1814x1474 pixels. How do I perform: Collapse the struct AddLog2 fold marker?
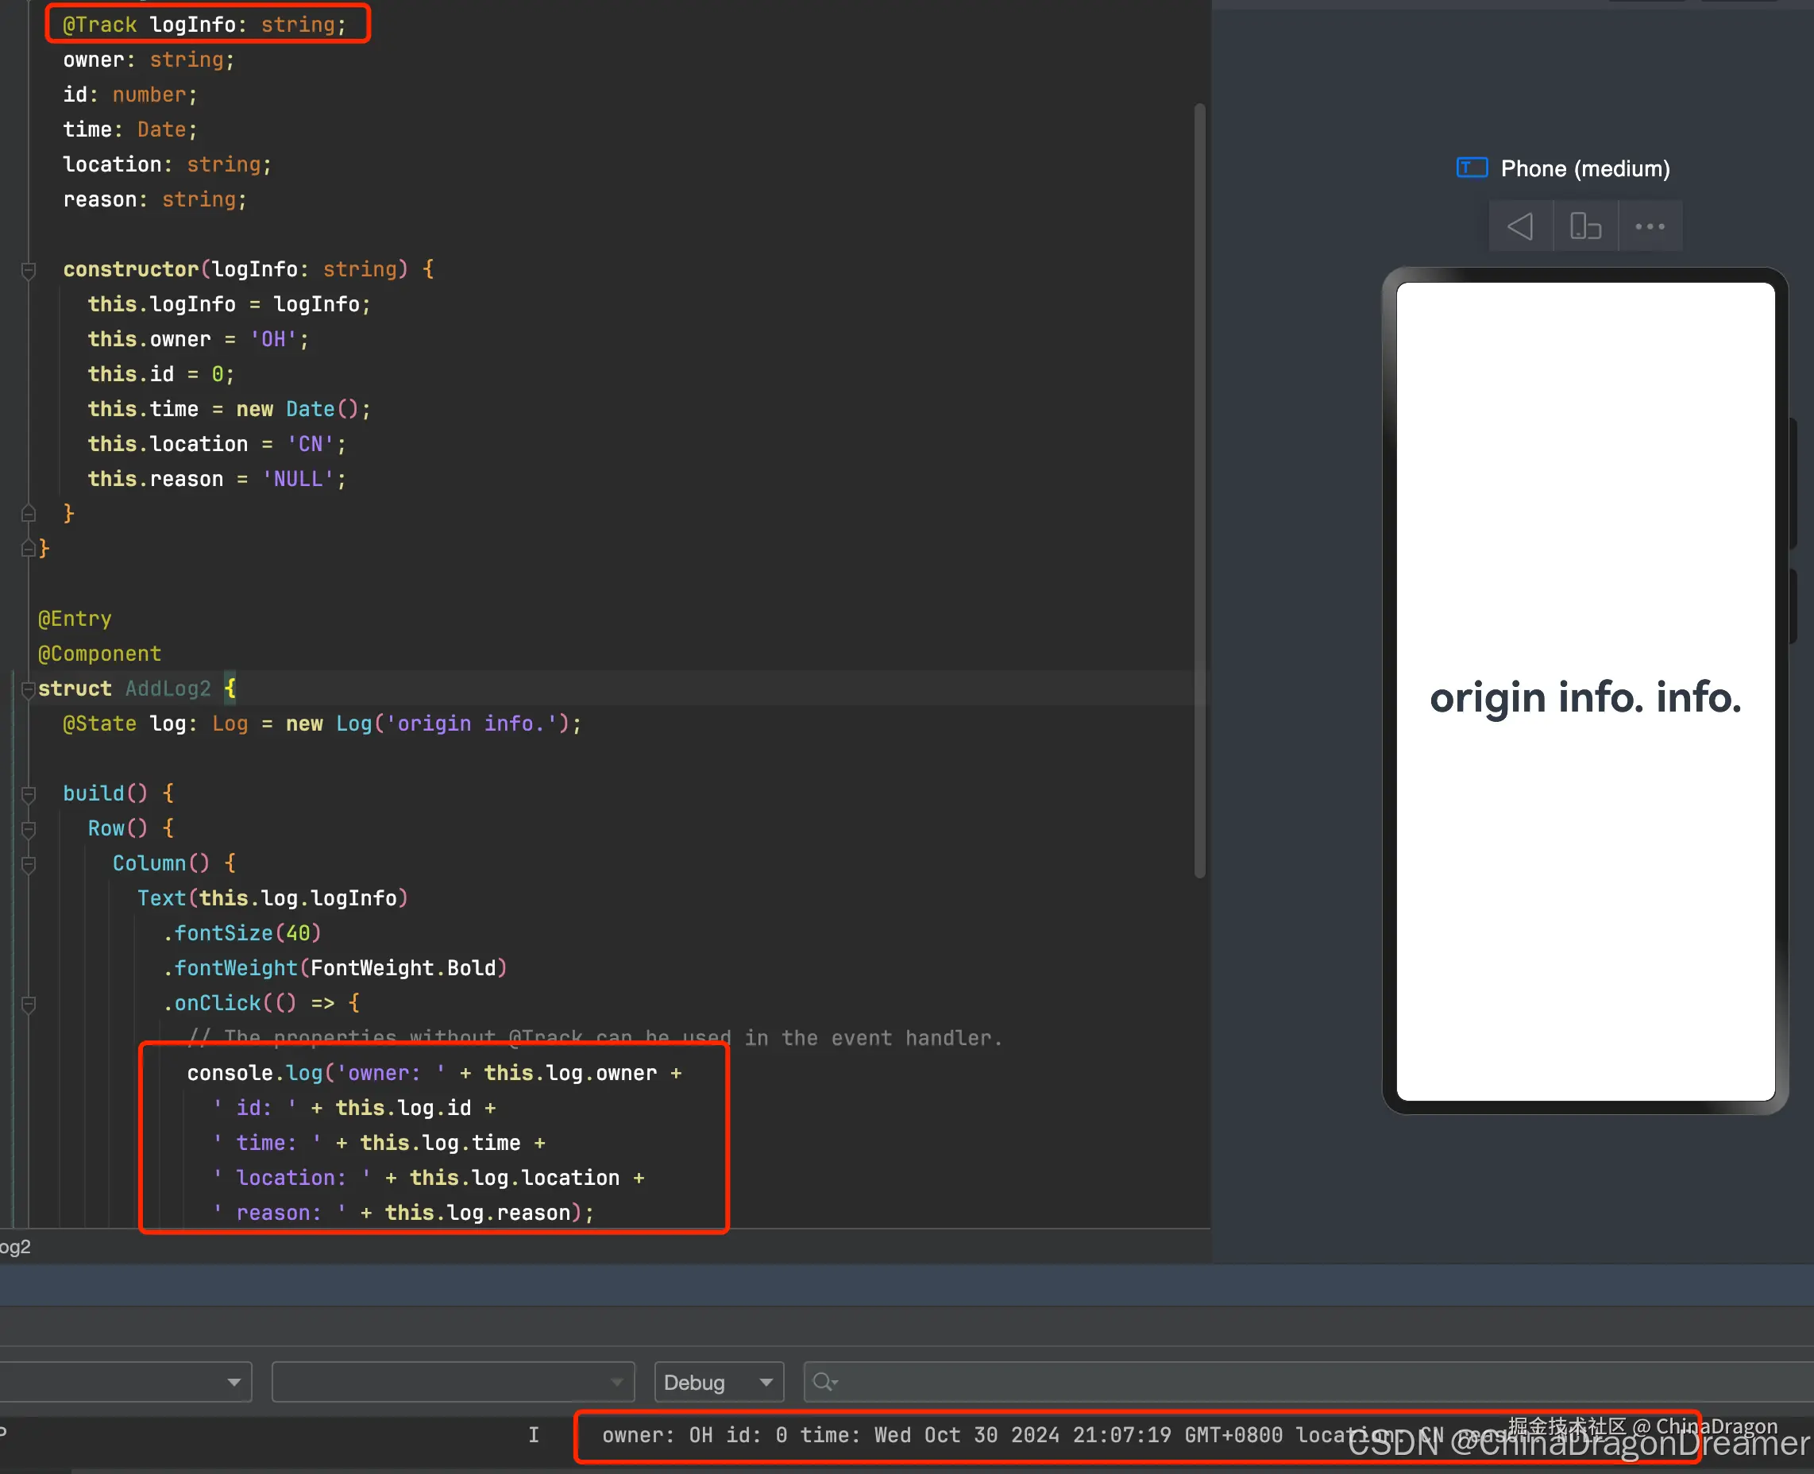click(x=28, y=689)
